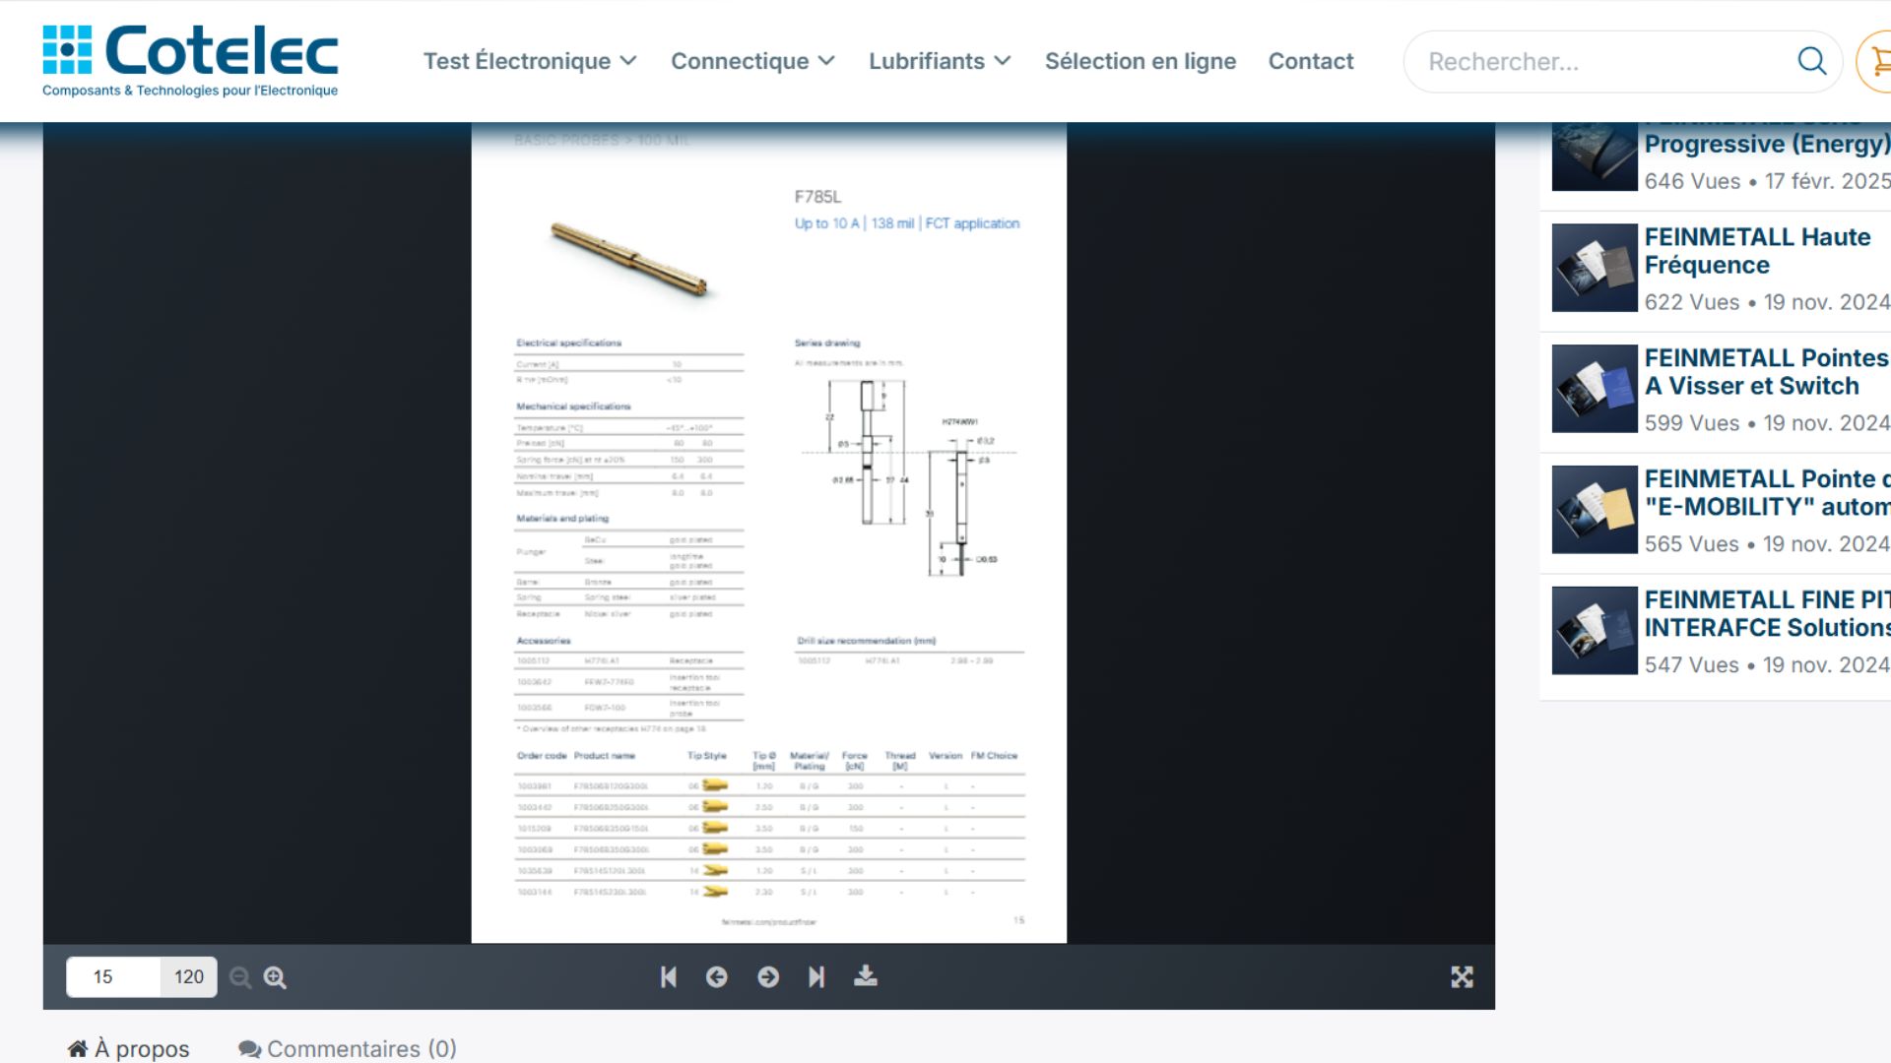Click the search magnifier icon
1891x1063 pixels.
click(1811, 61)
